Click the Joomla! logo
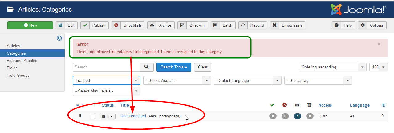The height and width of the screenshot is (133, 394). pyautogui.click(x=358, y=10)
